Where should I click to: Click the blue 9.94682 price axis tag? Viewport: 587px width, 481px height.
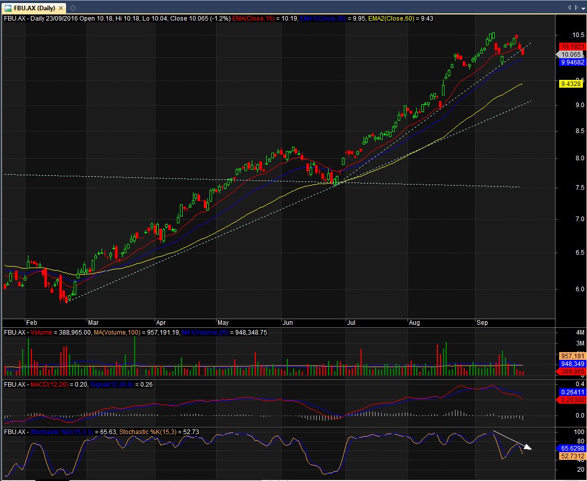(x=572, y=62)
